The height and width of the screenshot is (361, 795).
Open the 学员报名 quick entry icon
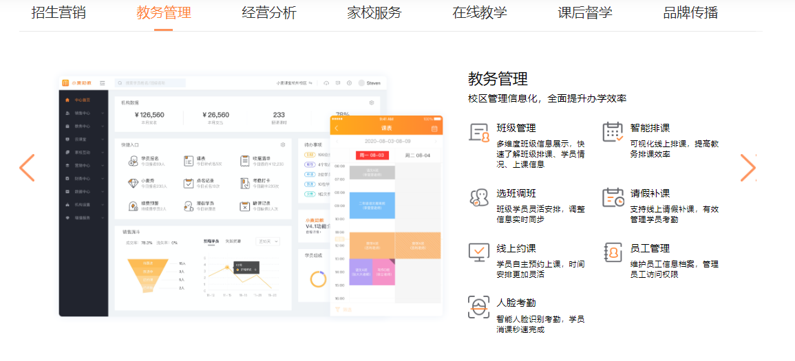pos(133,161)
